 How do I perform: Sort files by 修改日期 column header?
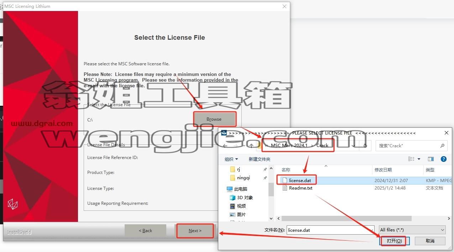click(x=383, y=170)
